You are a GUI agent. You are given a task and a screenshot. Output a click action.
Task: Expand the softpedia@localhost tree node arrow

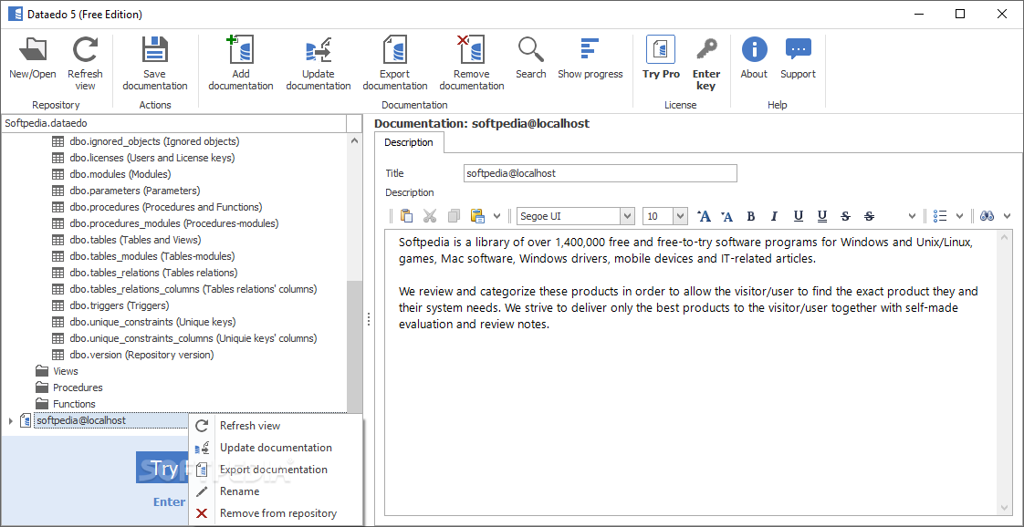[10, 420]
